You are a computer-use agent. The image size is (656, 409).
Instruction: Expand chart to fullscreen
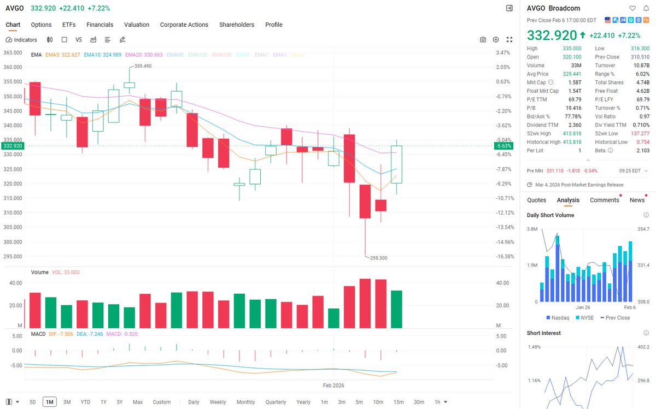[509, 40]
